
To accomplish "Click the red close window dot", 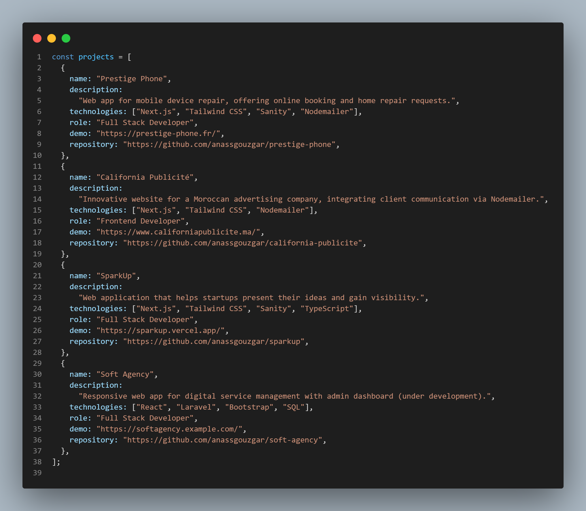I will [37, 38].
